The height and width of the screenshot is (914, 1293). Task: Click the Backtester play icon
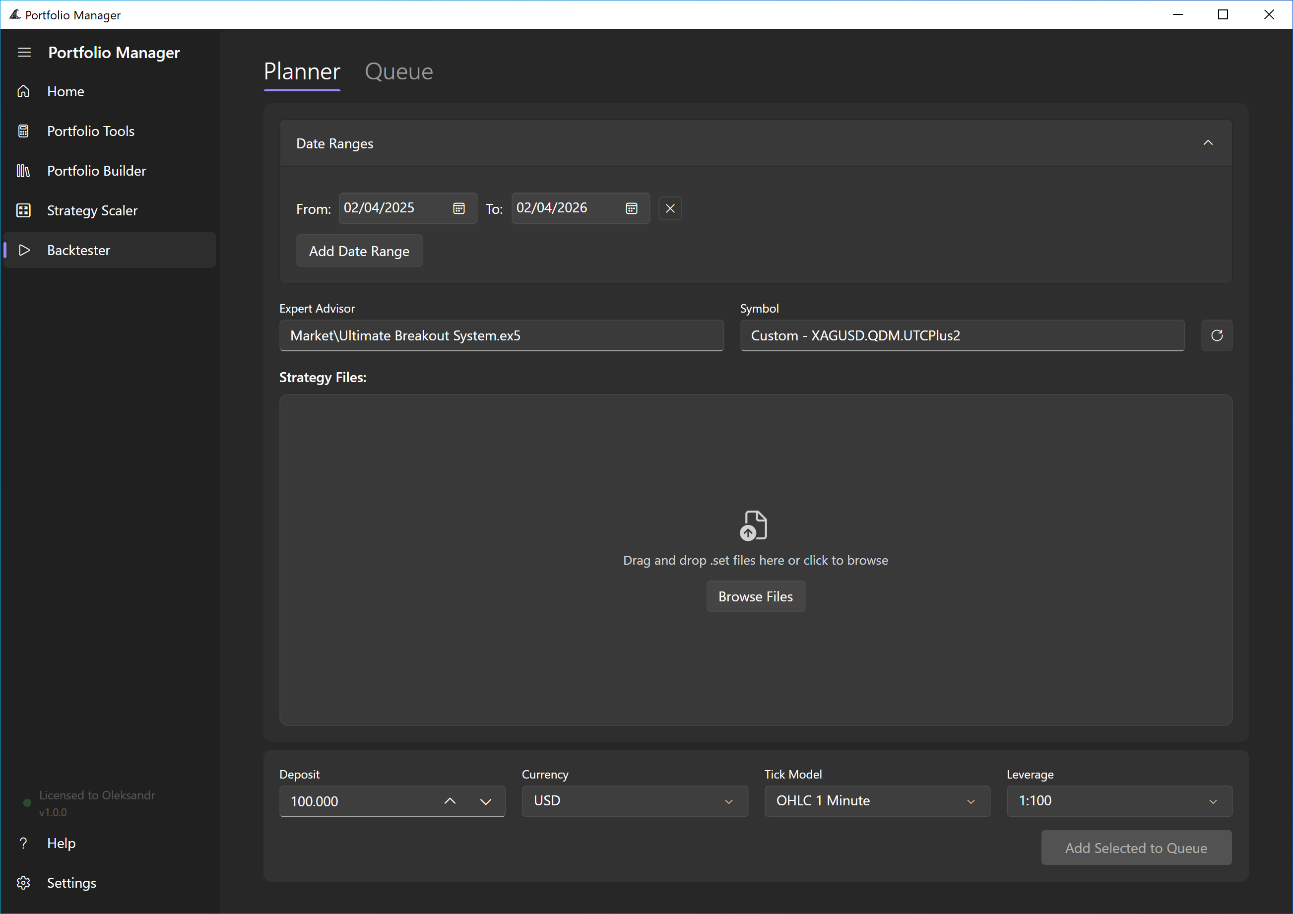click(x=24, y=250)
